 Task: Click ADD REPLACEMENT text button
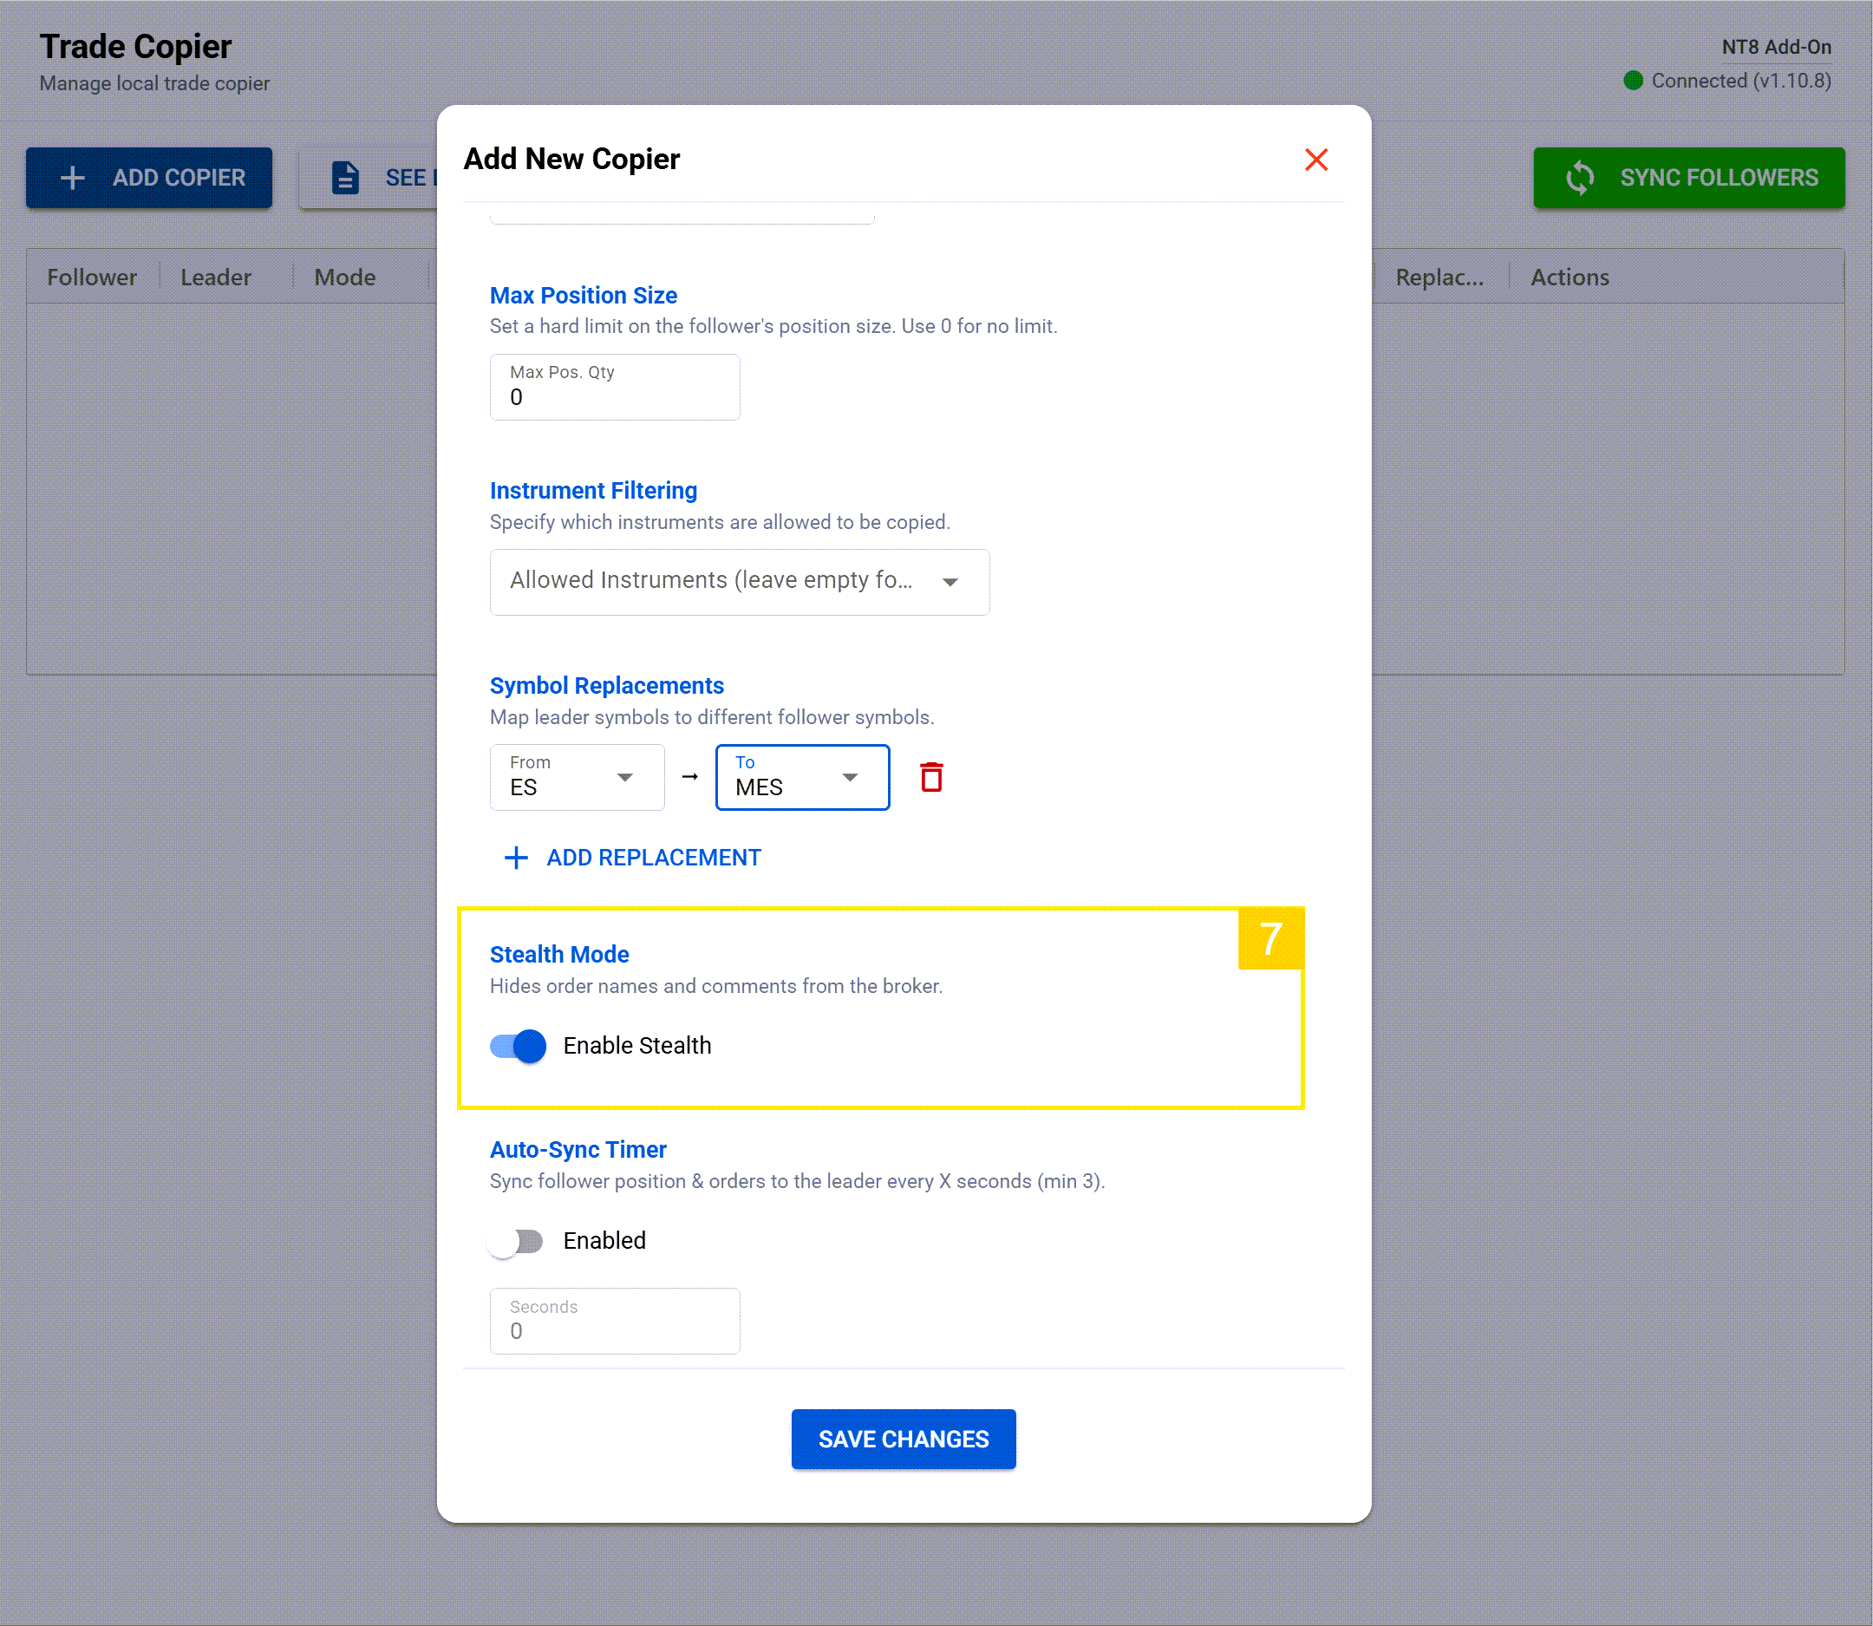coord(653,858)
